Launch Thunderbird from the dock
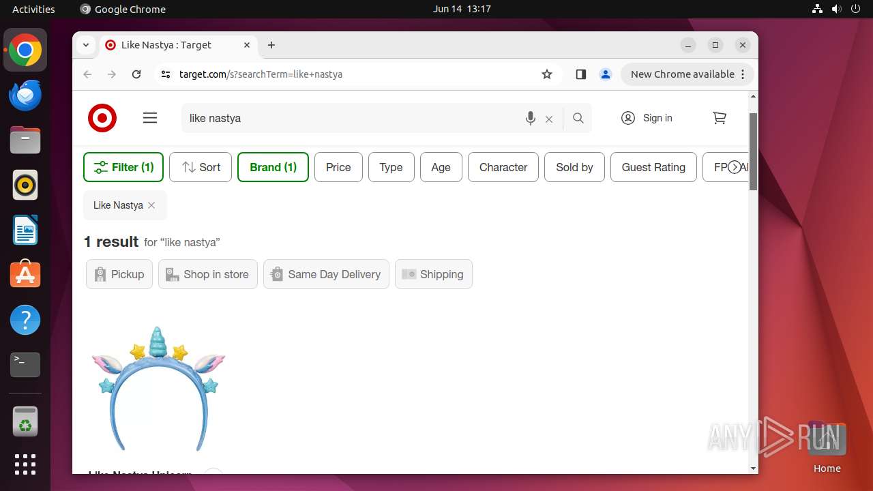The image size is (873, 491). [25, 95]
